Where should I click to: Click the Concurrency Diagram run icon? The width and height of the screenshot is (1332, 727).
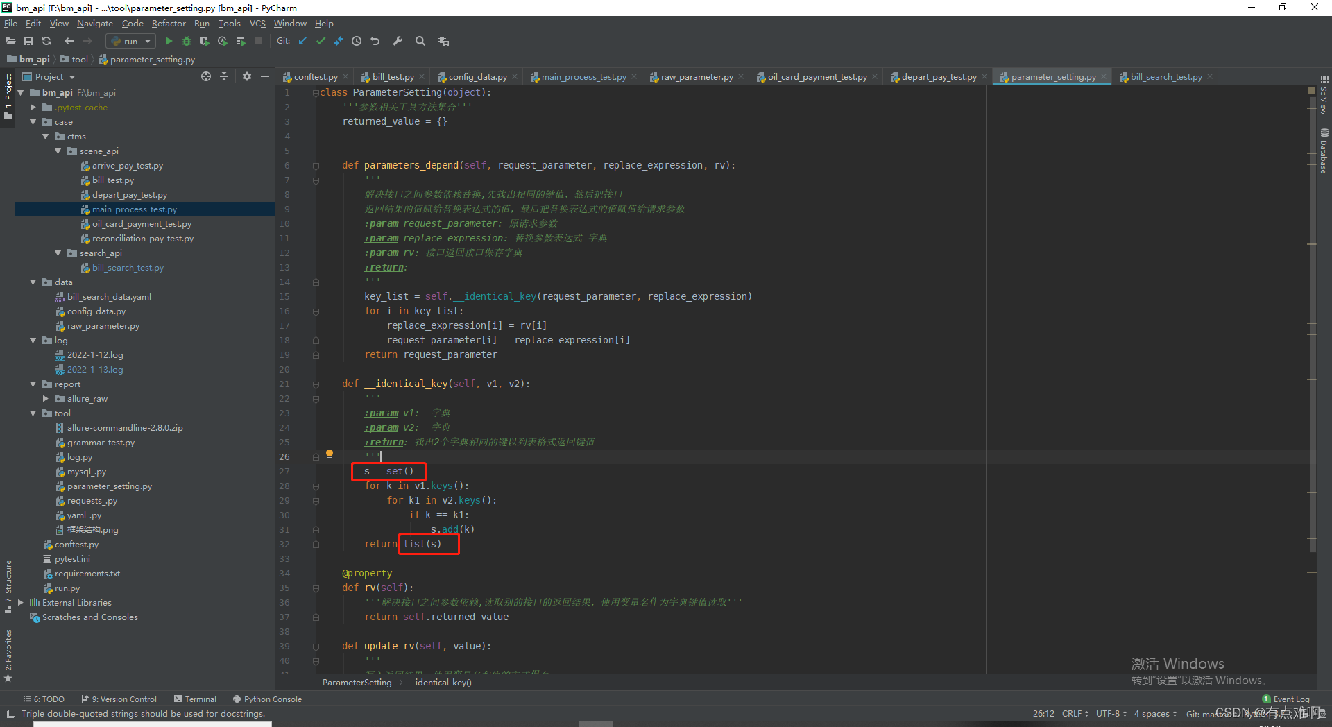click(x=241, y=42)
